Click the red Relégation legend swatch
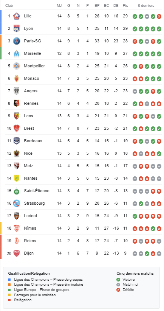This screenshot has height=311, width=164. pos(9,300)
